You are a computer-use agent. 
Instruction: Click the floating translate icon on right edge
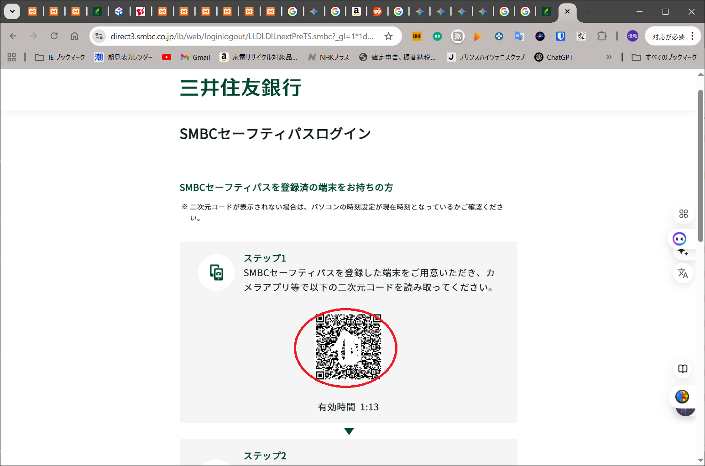pyautogui.click(x=683, y=273)
